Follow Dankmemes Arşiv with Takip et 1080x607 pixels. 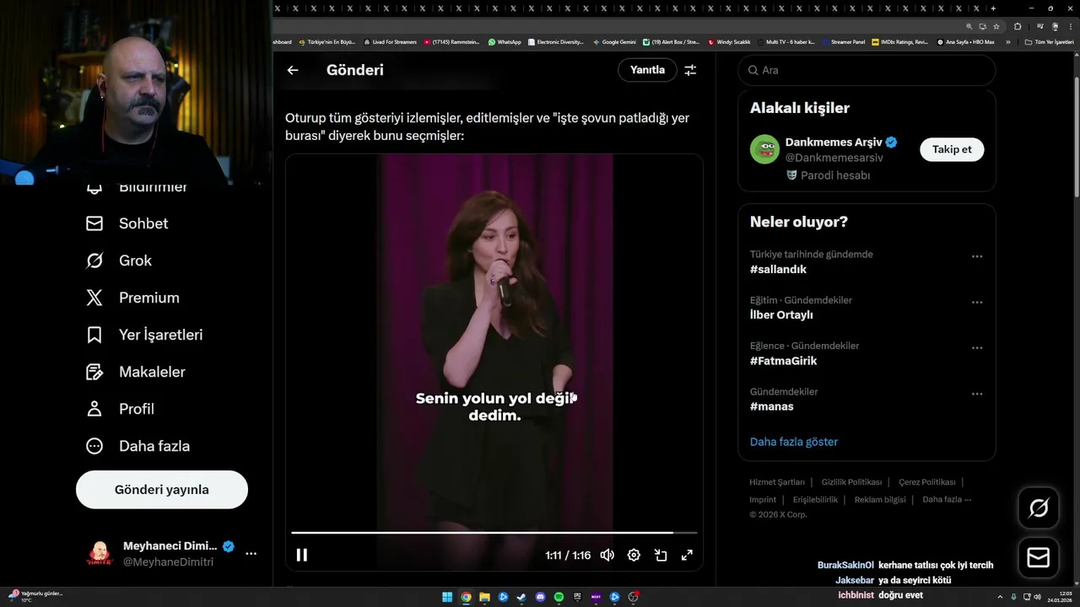[x=952, y=149]
